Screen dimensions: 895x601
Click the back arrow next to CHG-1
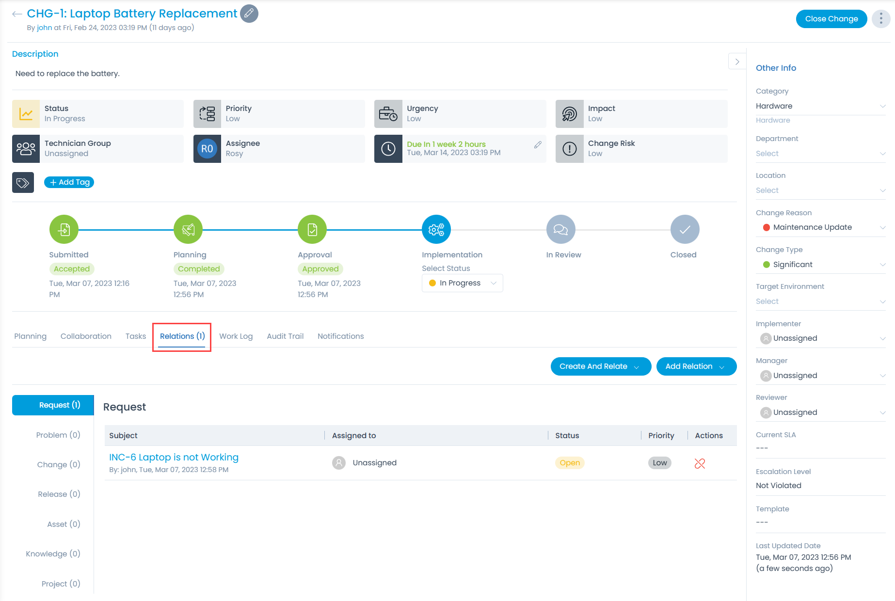[x=17, y=14]
